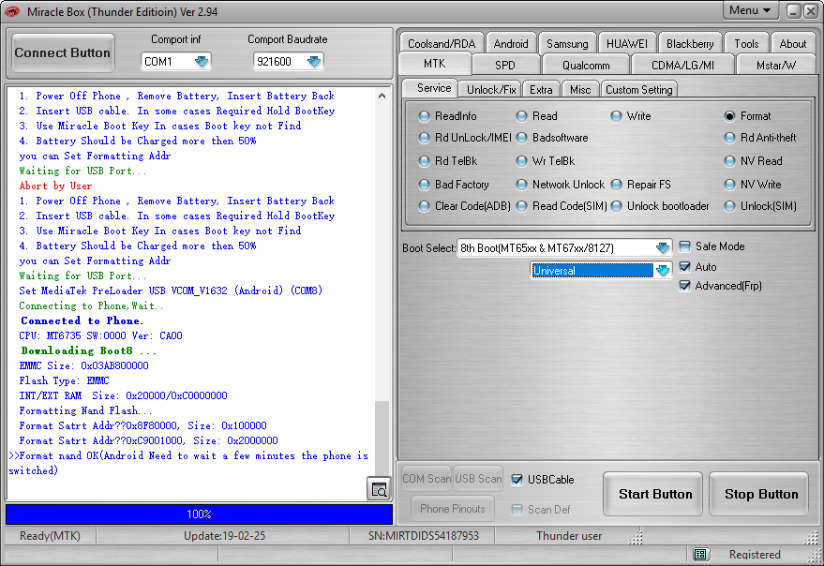Open the Comport Baudrate 921600 dropdown arrow
824x566 pixels.
[314, 62]
